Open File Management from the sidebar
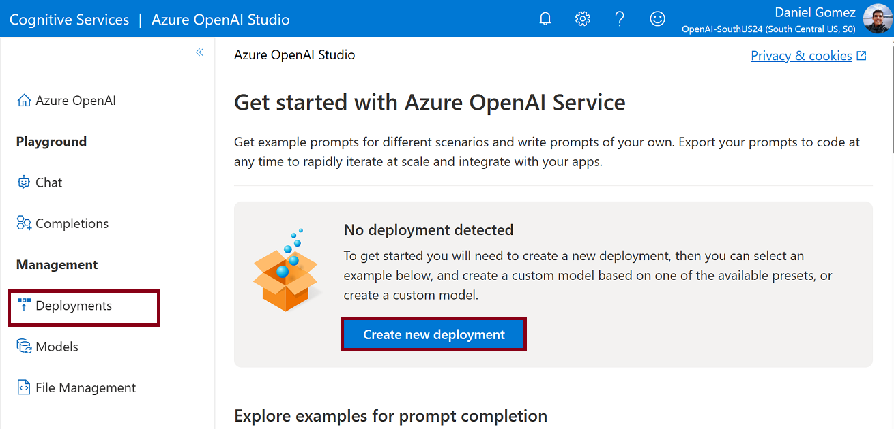The height and width of the screenshot is (429, 894). point(86,387)
